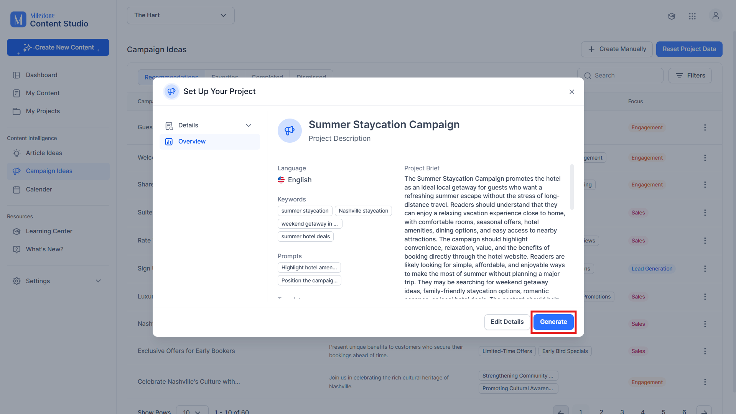Screen dimensions: 736x414
Task: Click the Limited-Time Offers tag
Action: [x=507, y=351]
